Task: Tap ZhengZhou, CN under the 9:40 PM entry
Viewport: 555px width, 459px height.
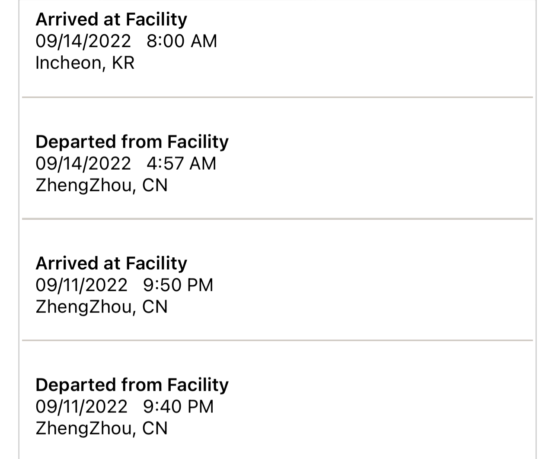Action: (x=101, y=429)
